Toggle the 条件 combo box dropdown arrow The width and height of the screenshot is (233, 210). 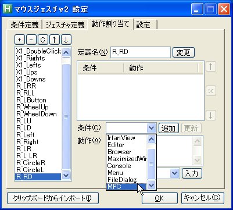pos(151,128)
